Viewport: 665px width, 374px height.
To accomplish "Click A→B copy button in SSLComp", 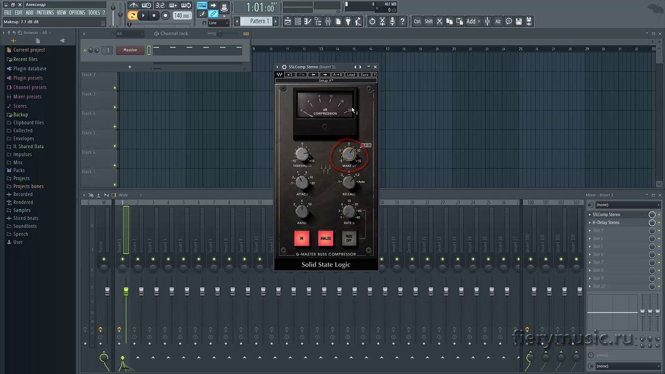I will pos(338,75).
